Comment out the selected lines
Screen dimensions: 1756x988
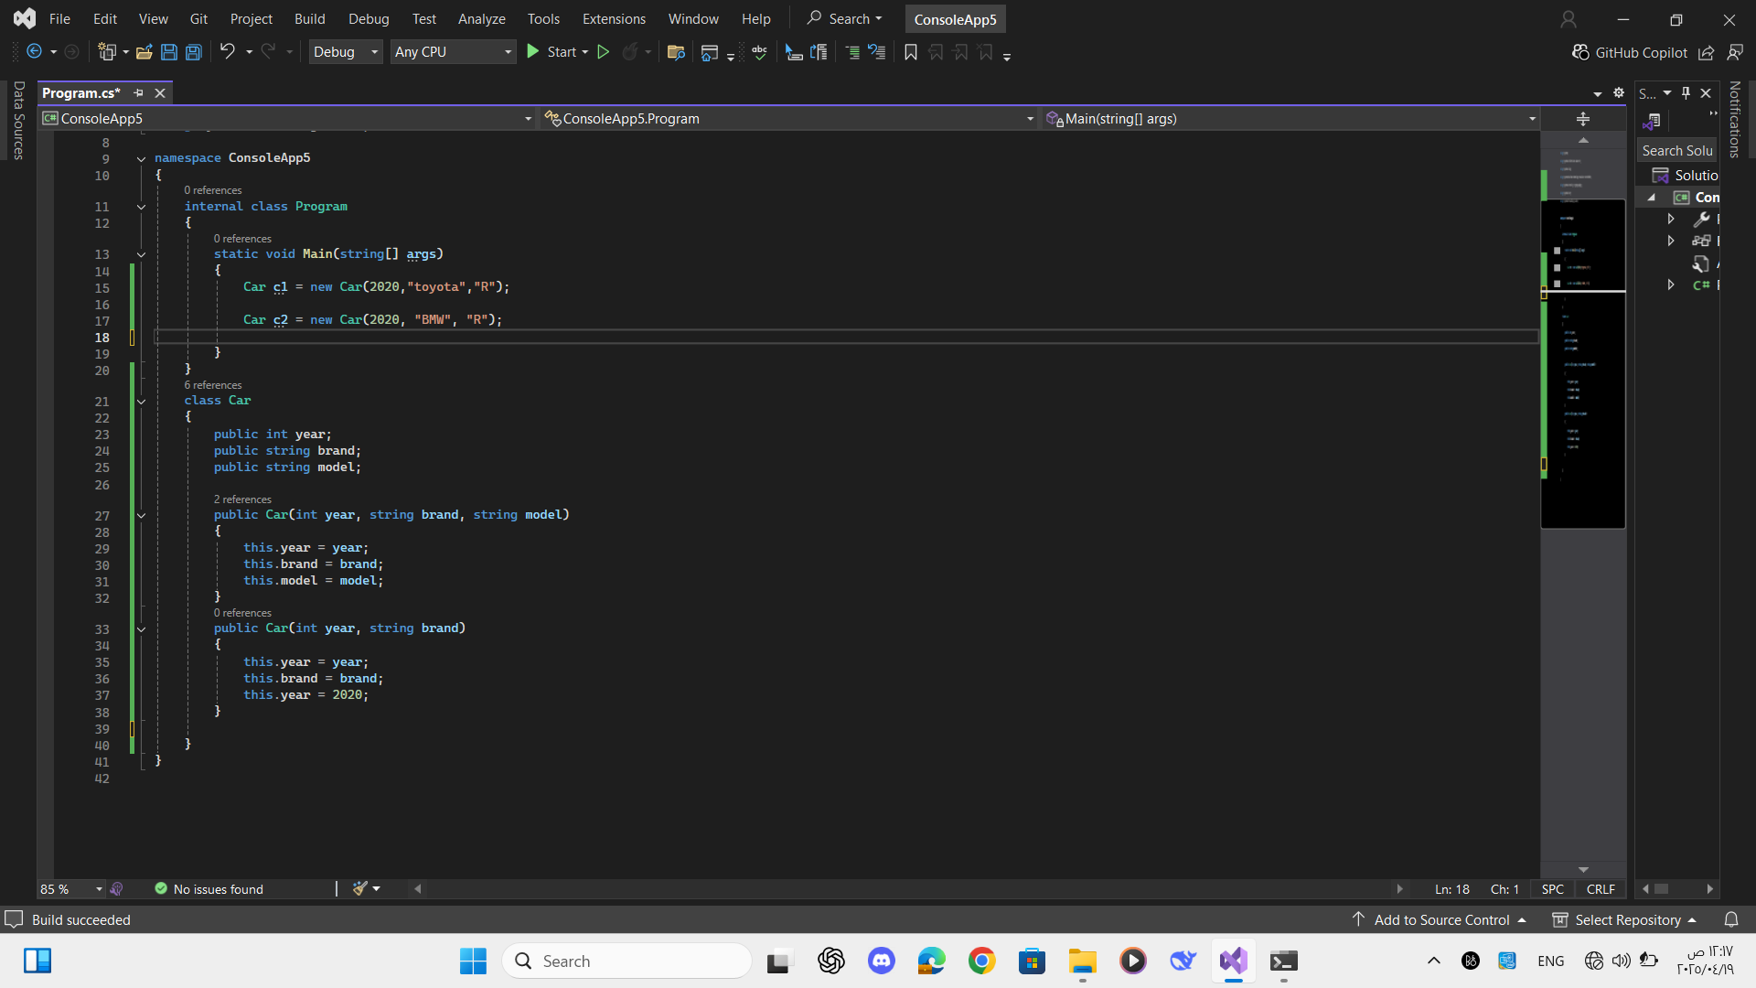click(852, 52)
